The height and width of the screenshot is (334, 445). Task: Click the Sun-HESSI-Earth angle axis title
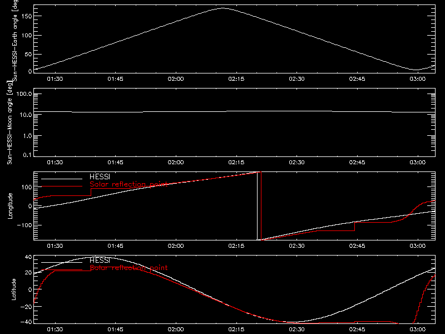[x=15, y=40]
